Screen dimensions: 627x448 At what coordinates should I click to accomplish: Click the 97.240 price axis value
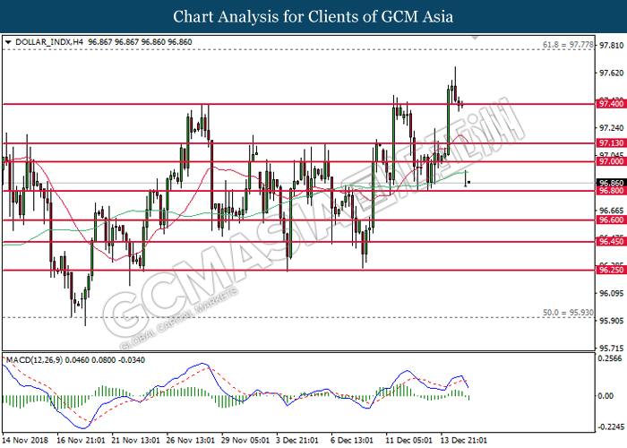pos(612,128)
